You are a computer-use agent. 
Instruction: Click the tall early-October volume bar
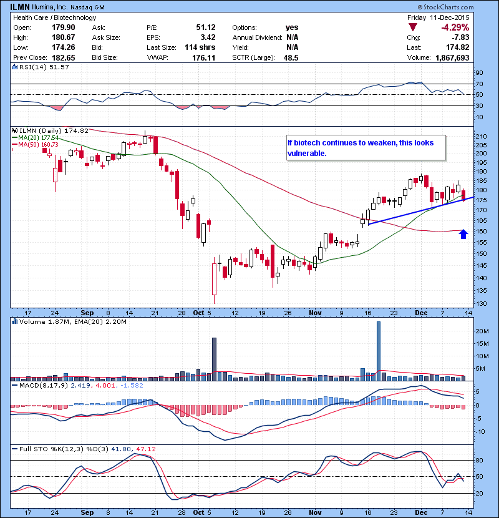click(214, 359)
